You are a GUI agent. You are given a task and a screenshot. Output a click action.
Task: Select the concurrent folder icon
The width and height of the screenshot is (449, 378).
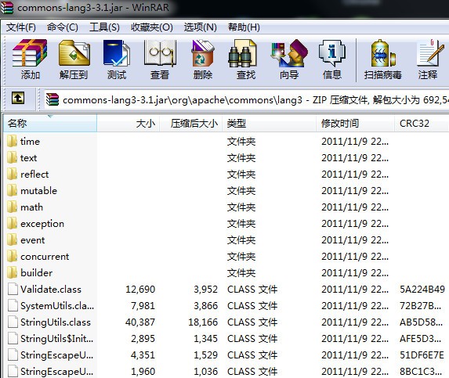pos(12,256)
